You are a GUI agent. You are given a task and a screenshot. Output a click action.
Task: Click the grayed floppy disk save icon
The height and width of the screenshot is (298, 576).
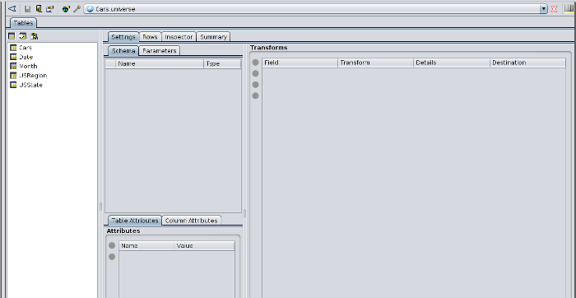(x=27, y=9)
